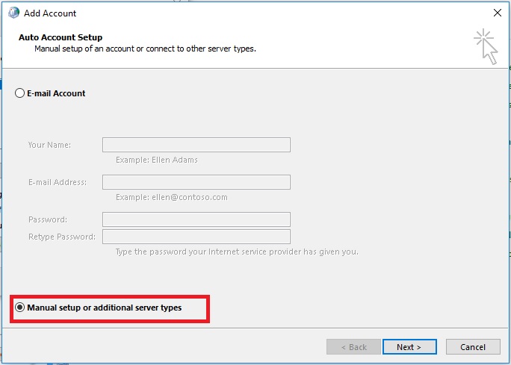Screen dimensions: 511x365
Task: Click the Your Name text field
Action: point(196,145)
